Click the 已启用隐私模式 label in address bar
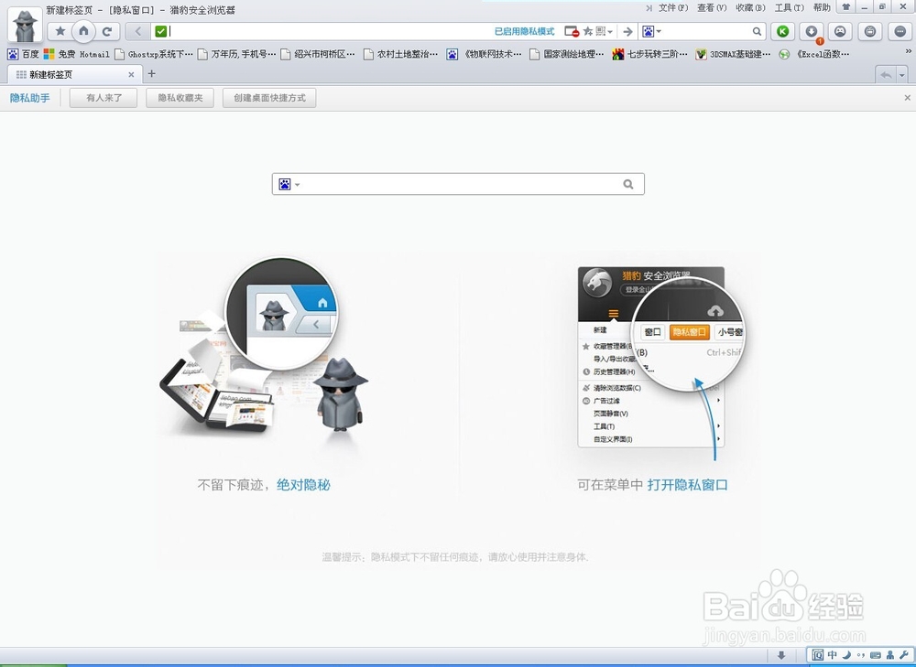Viewport: 916px width, 667px height. 525,31
